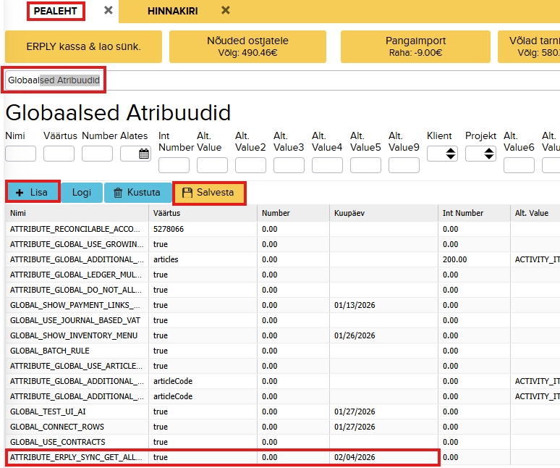This screenshot has height=468, width=560.
Task: Open ERPLY kassa & lao sünk. tile
Action: point(84,47)
